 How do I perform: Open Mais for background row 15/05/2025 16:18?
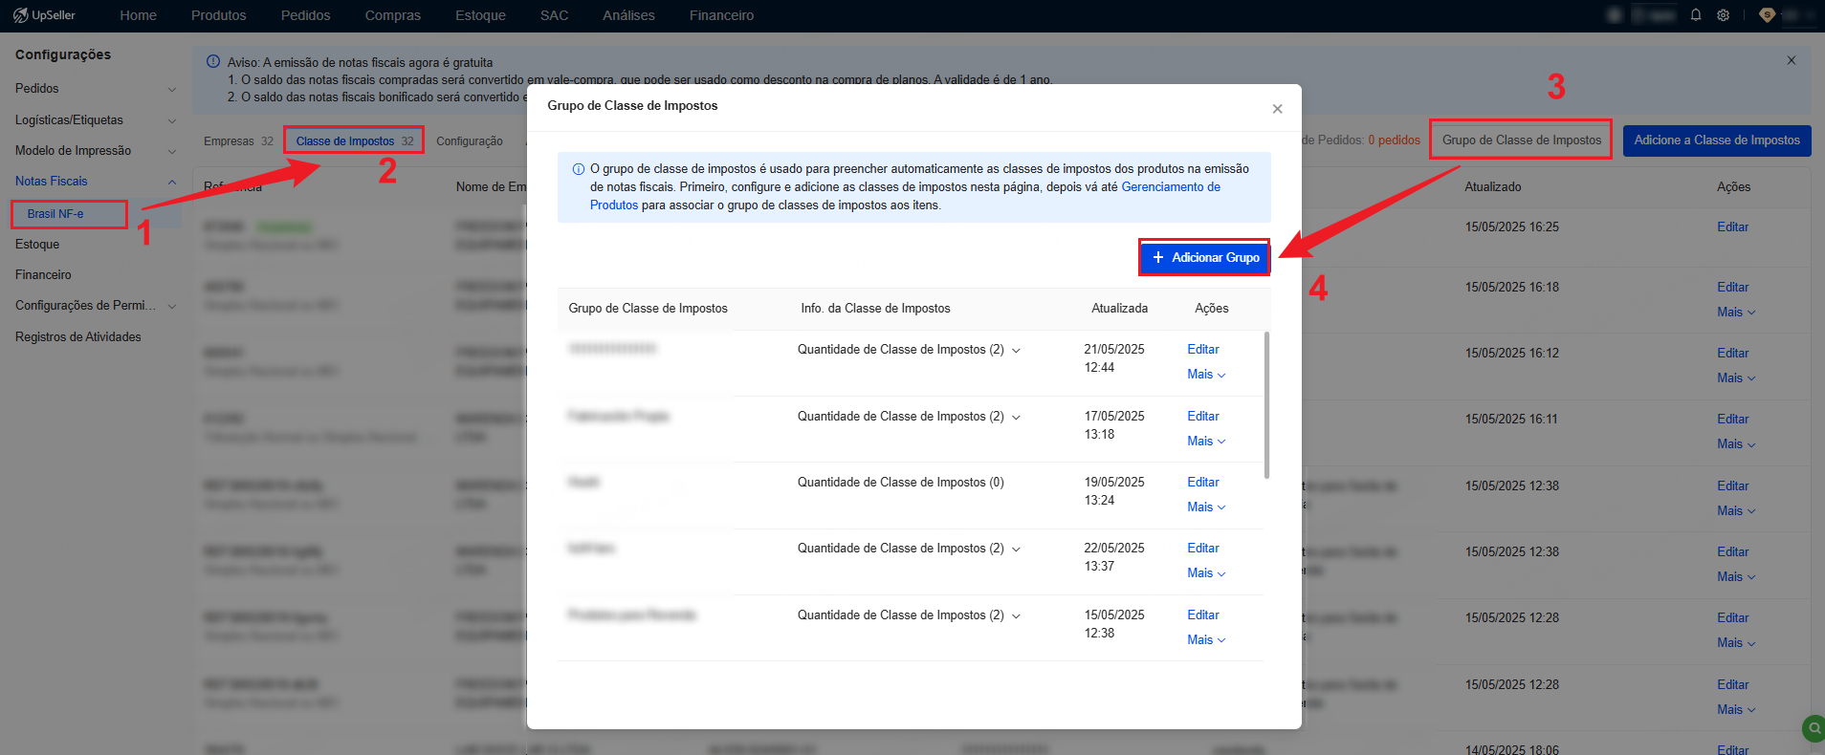coord(1736,313)
